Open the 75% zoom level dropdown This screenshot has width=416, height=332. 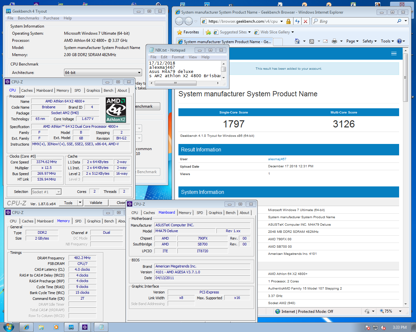point(400,311)
